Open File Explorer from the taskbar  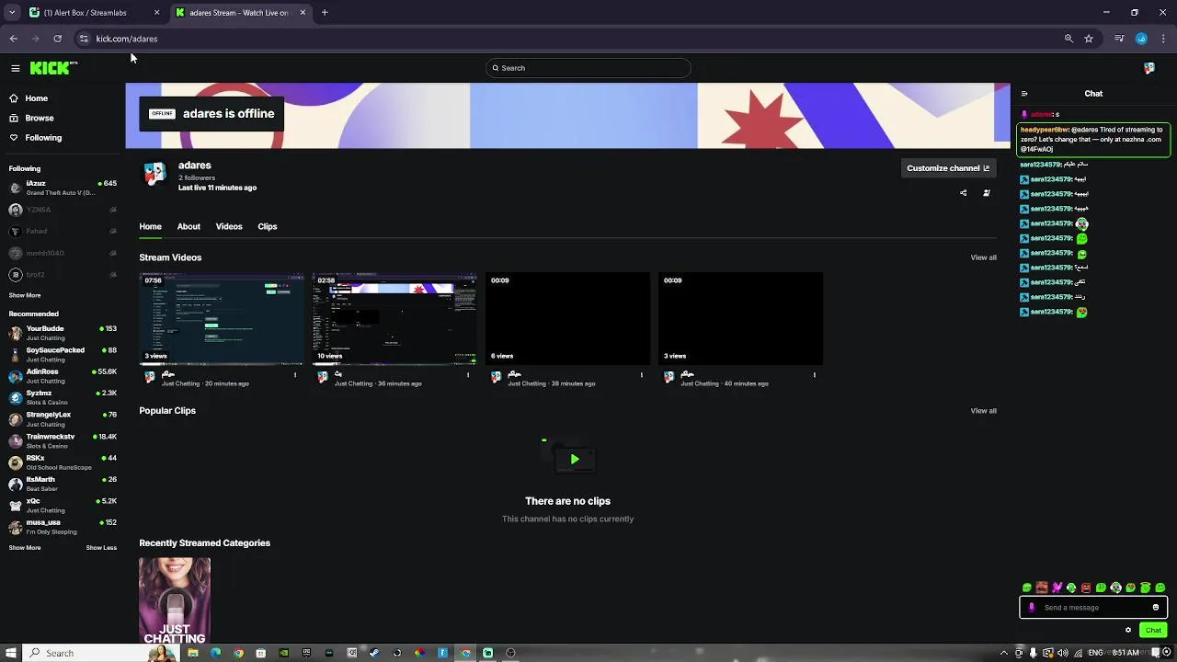[193, 653]
